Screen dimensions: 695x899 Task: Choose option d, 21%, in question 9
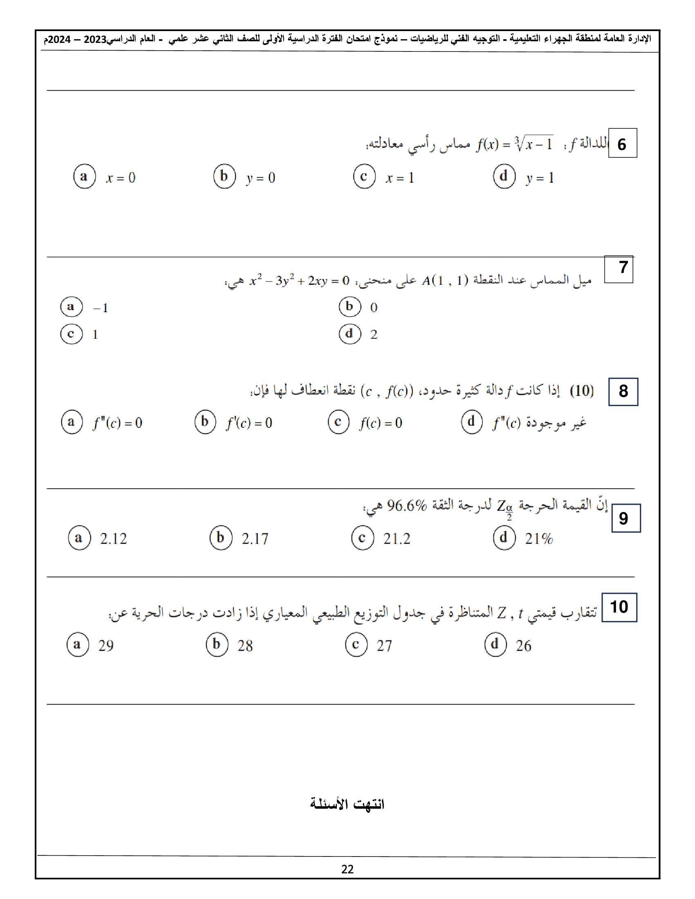pos(504,538)
